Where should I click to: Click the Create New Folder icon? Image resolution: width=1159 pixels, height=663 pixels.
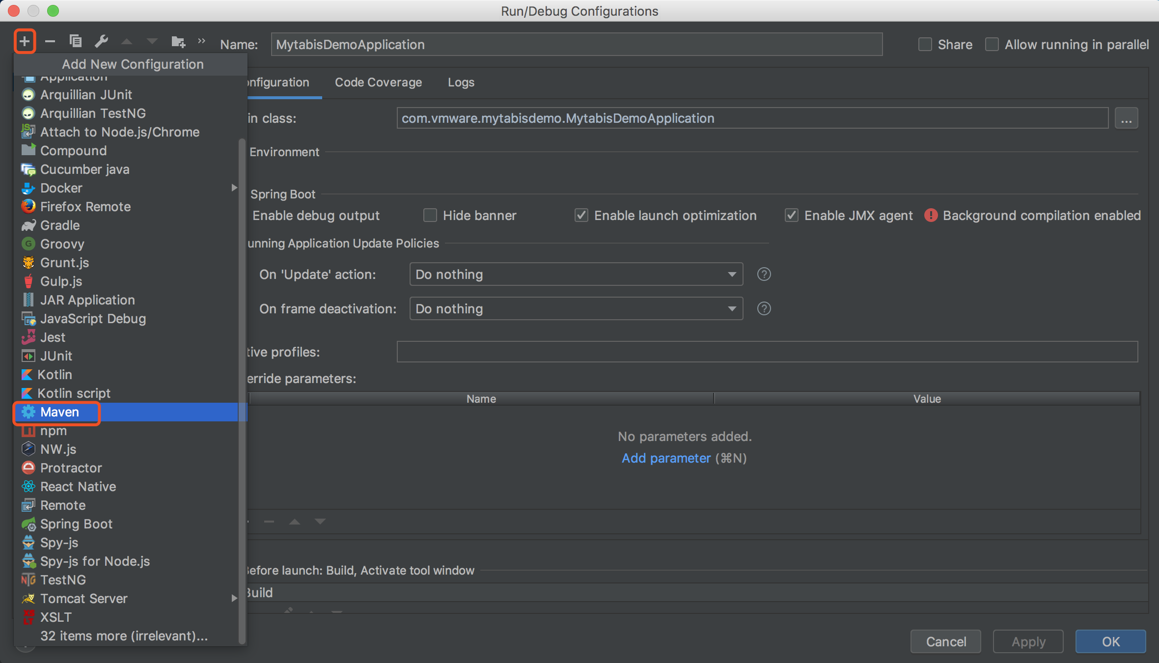[x=178, y=42]
